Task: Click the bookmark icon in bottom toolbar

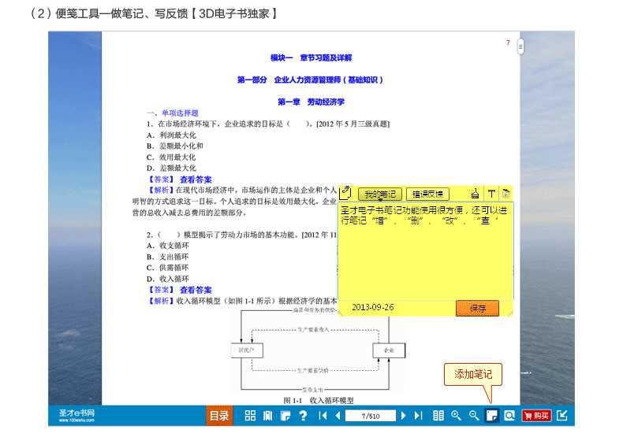Action: [x=267, y=416]
